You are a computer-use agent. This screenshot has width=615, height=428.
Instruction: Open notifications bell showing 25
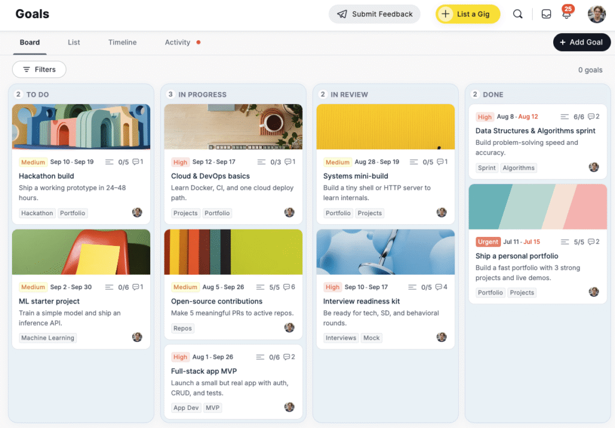566,14
